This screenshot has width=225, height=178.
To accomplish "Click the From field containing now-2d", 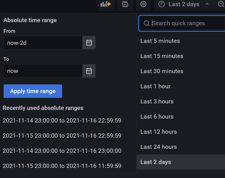I will coord(43,43).
